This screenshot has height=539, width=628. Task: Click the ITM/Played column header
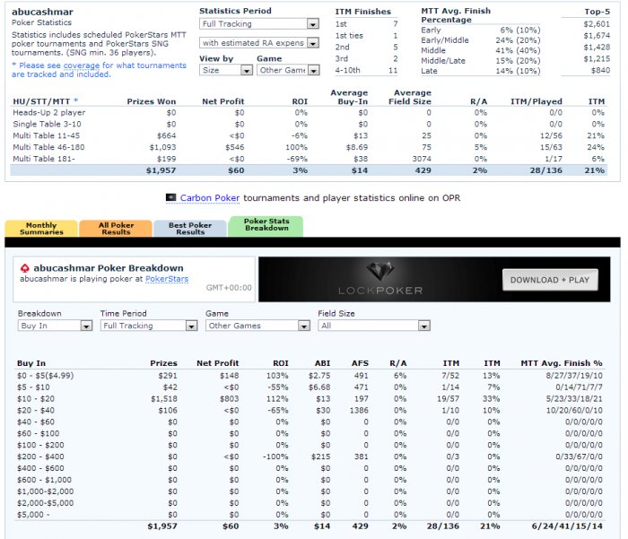click(x=536, y=101)
